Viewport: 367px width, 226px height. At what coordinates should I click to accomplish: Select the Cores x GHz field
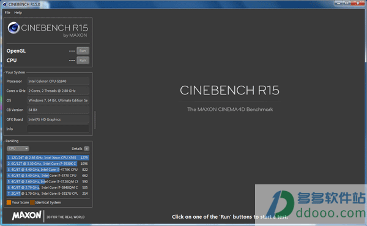[58, 91]
